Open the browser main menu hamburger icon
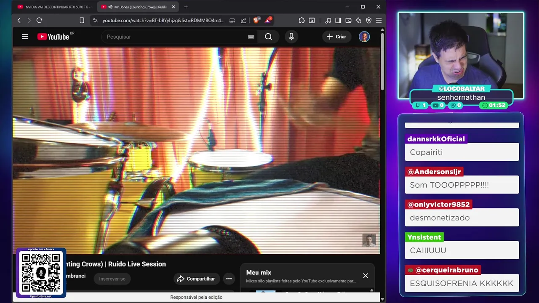The height and width of the screenshot is (303, 539). tap(379, 20)
